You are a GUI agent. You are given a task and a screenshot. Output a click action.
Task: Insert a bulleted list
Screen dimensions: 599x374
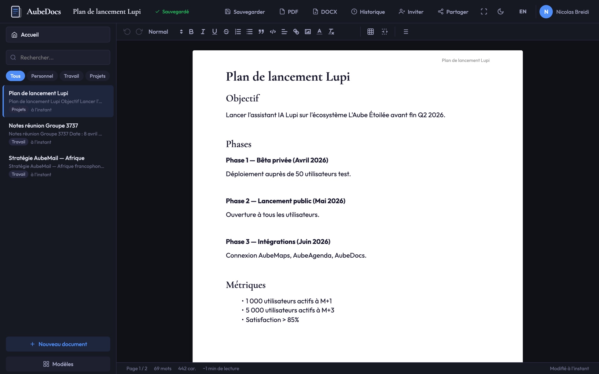(249, 32)
